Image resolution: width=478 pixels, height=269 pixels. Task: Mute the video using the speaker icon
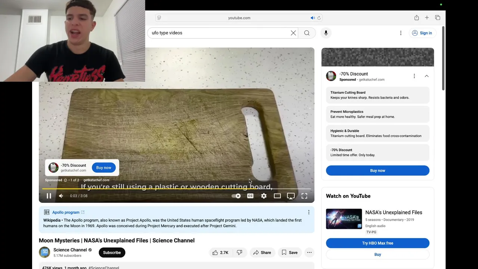61,196
